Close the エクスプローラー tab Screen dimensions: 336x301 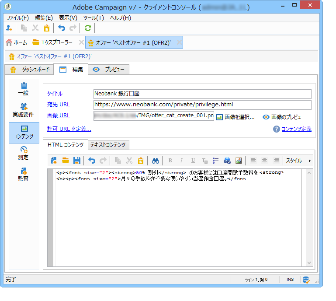coord(81,42)
